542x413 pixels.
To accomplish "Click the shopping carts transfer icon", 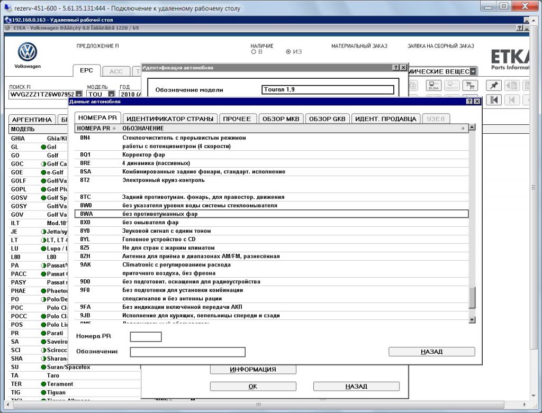I will (x=470, y=85).
